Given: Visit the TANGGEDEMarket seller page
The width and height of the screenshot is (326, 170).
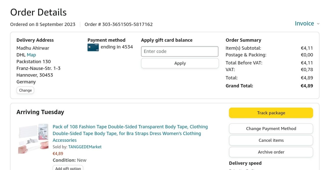Looking at the screenshot, I should (85, 147).
